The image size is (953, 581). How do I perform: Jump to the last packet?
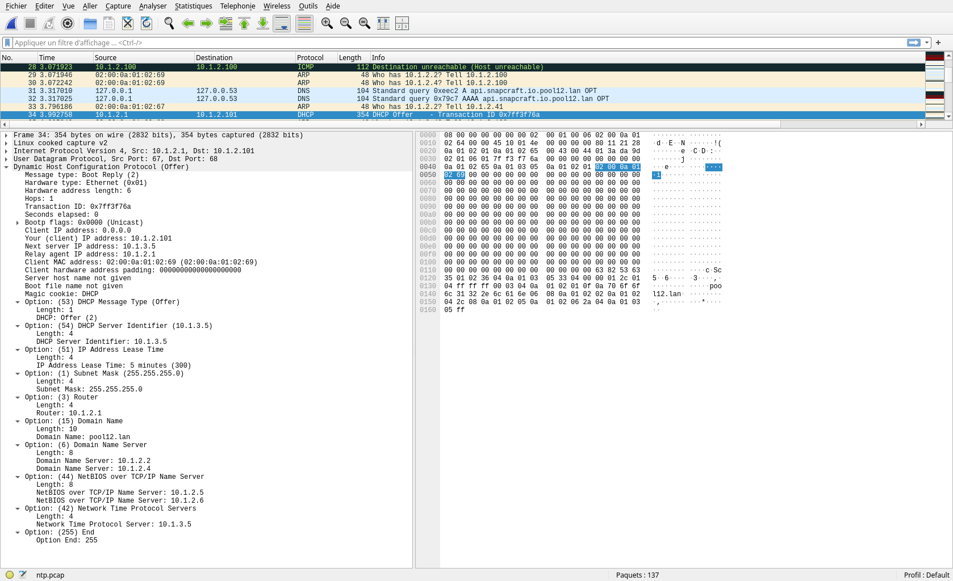pos(263,23)
